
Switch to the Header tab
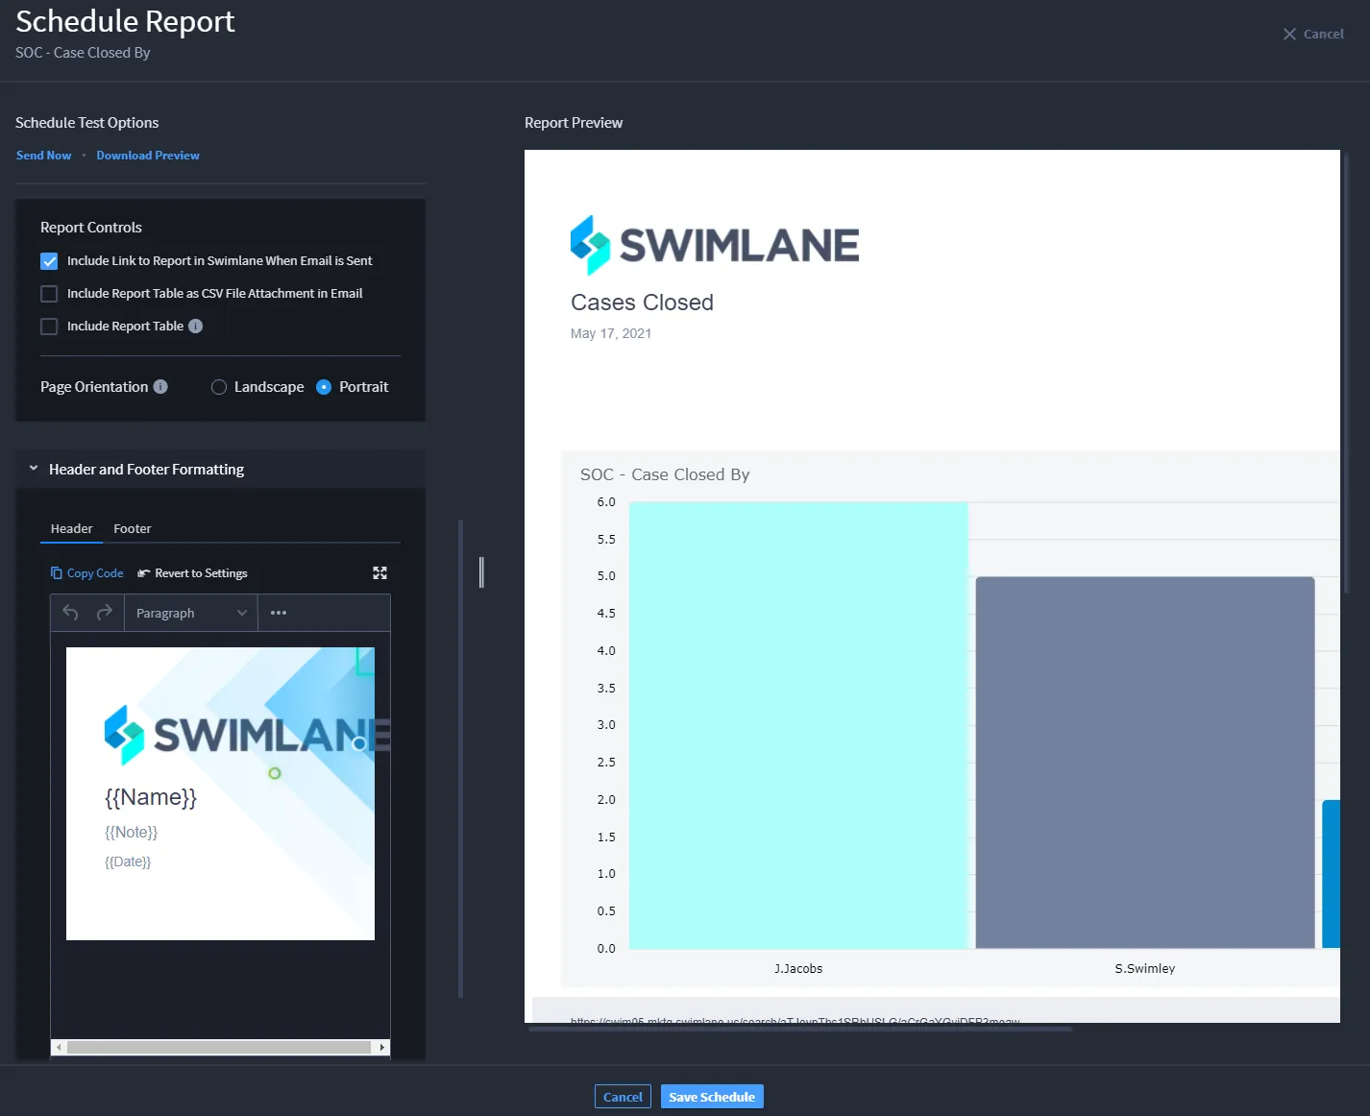point(72,528)
